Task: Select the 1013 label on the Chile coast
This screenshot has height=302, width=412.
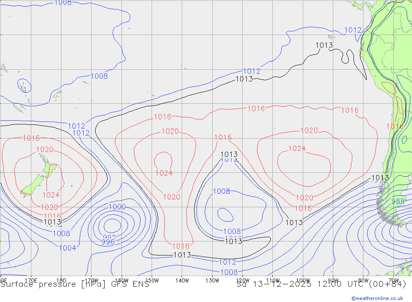Action: tap(380, 178)
